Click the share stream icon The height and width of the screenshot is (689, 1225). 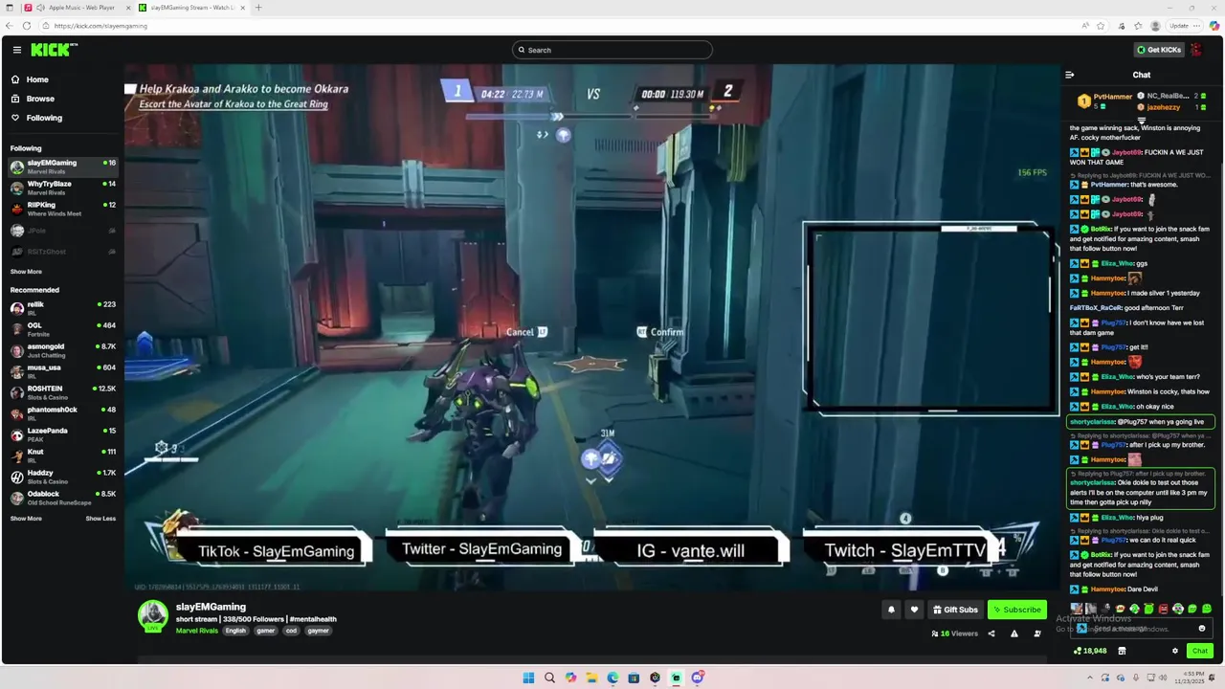coord(991,633)
